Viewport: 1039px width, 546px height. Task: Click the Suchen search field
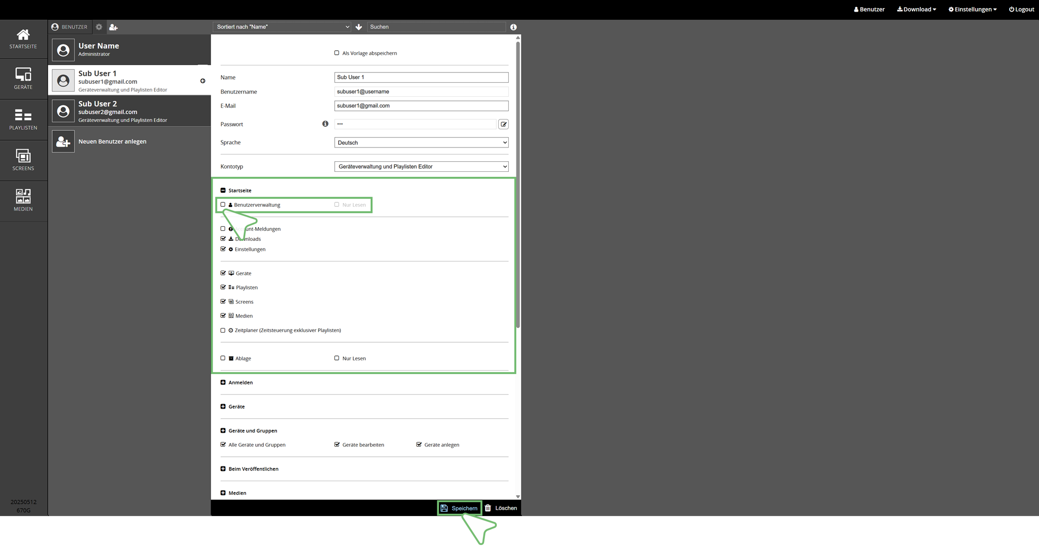click(x=436, y=27)
